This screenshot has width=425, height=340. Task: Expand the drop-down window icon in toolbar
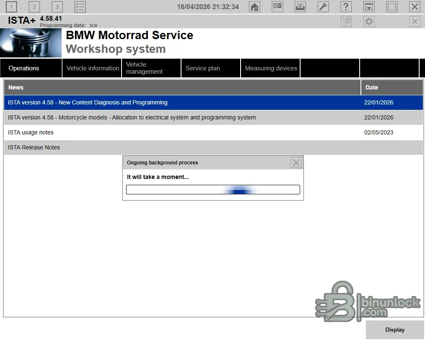point(369,7)
